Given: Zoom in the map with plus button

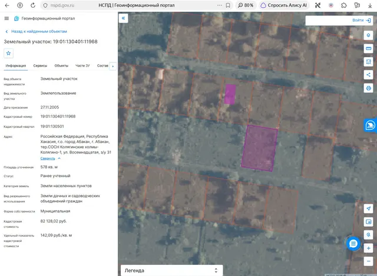Looking at the screenshot, I should 368,248.
